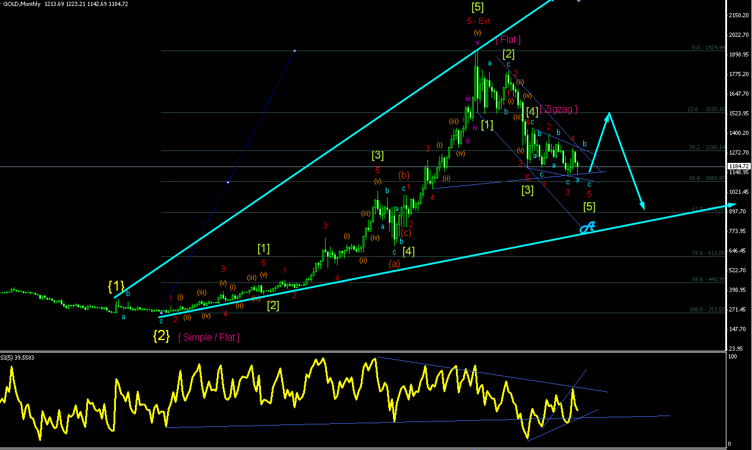Select the pink [ Flat ] pattern label

(508, 40)
